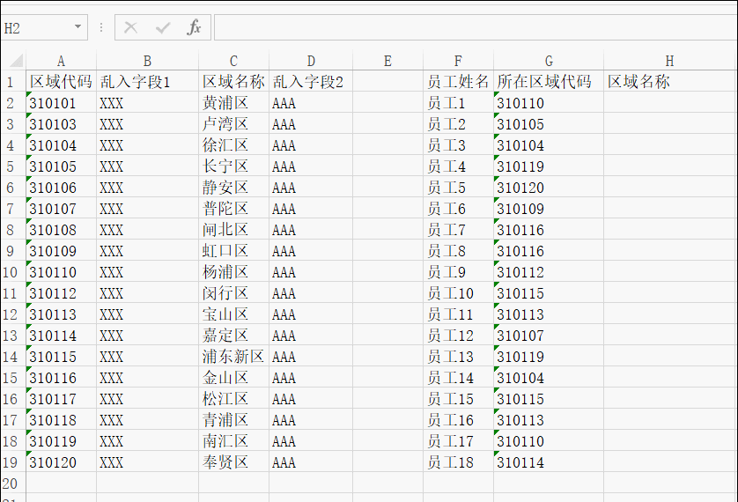
Task: Click cell A1 '区域代码'
Action: click(61, 81)
